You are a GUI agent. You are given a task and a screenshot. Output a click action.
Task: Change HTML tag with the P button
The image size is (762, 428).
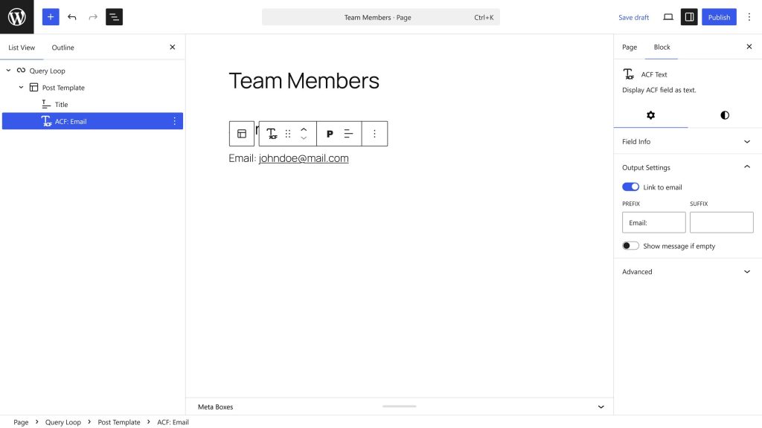330,134
